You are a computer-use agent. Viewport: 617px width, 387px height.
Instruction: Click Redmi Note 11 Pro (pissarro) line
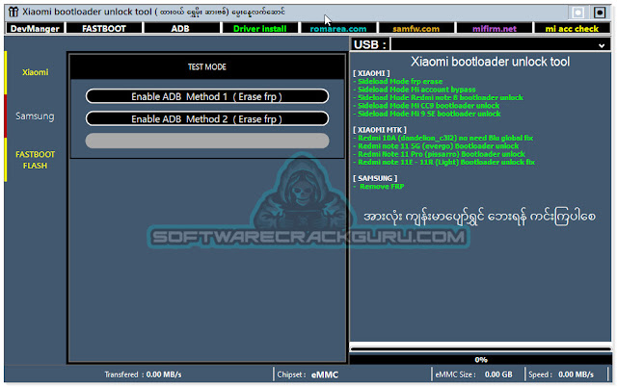(440, 154)
